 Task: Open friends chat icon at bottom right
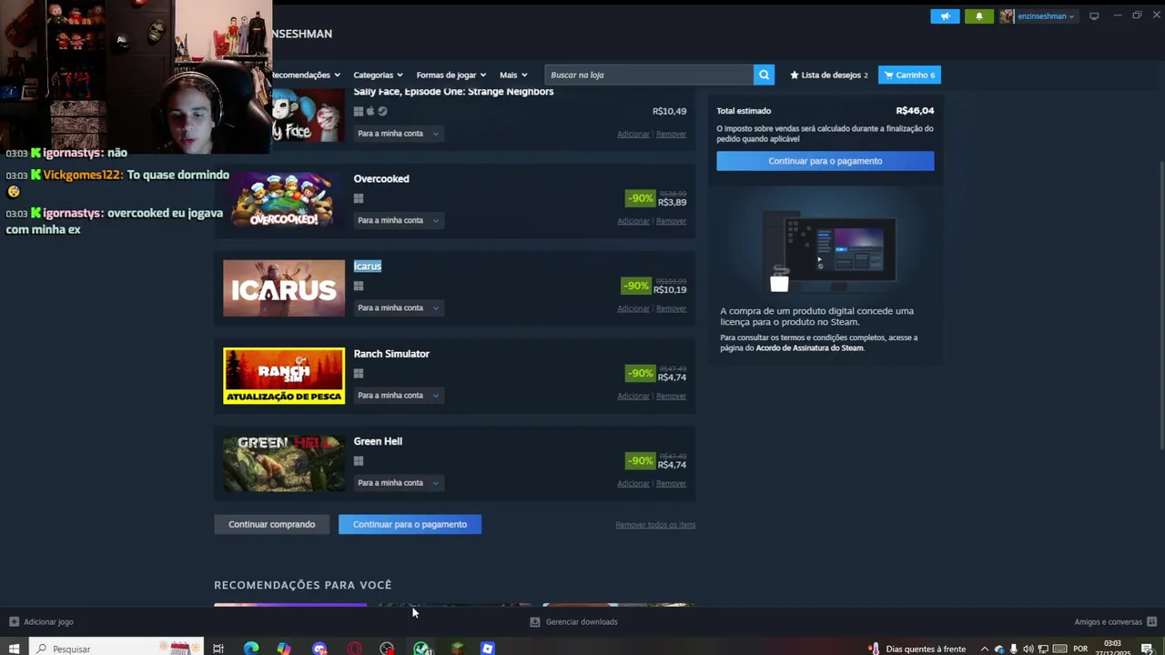pyautogui.click(x=1151, y=621)
